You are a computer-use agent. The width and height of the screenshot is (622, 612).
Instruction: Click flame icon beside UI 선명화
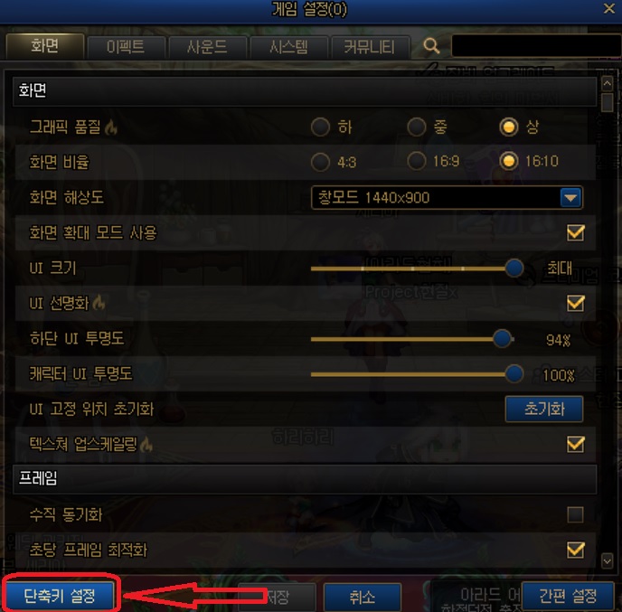click(x=99, y=303)
